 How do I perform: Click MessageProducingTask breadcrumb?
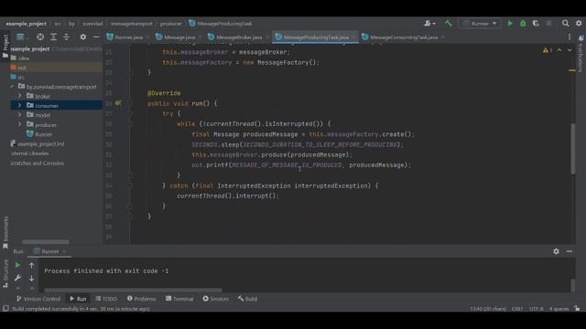coord(221,24)
